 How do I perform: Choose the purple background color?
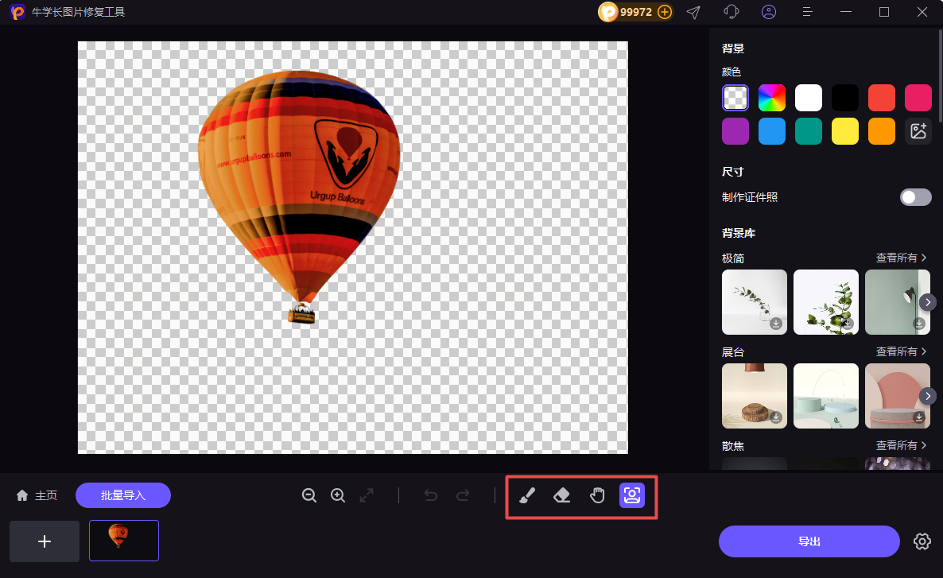[735, 131]
